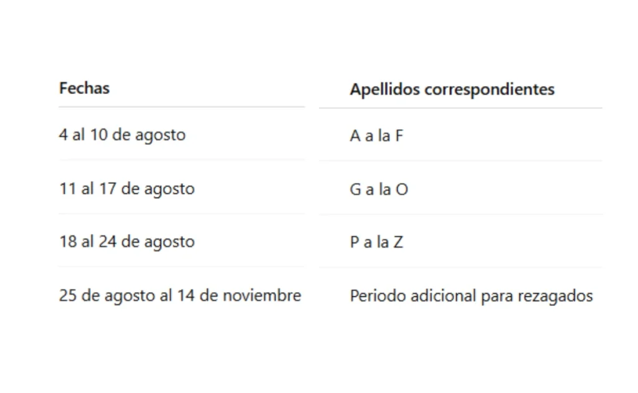This screenshot has width=638, height=393.
Task: Click the letter Z in third row
Action: coord(398,242)
